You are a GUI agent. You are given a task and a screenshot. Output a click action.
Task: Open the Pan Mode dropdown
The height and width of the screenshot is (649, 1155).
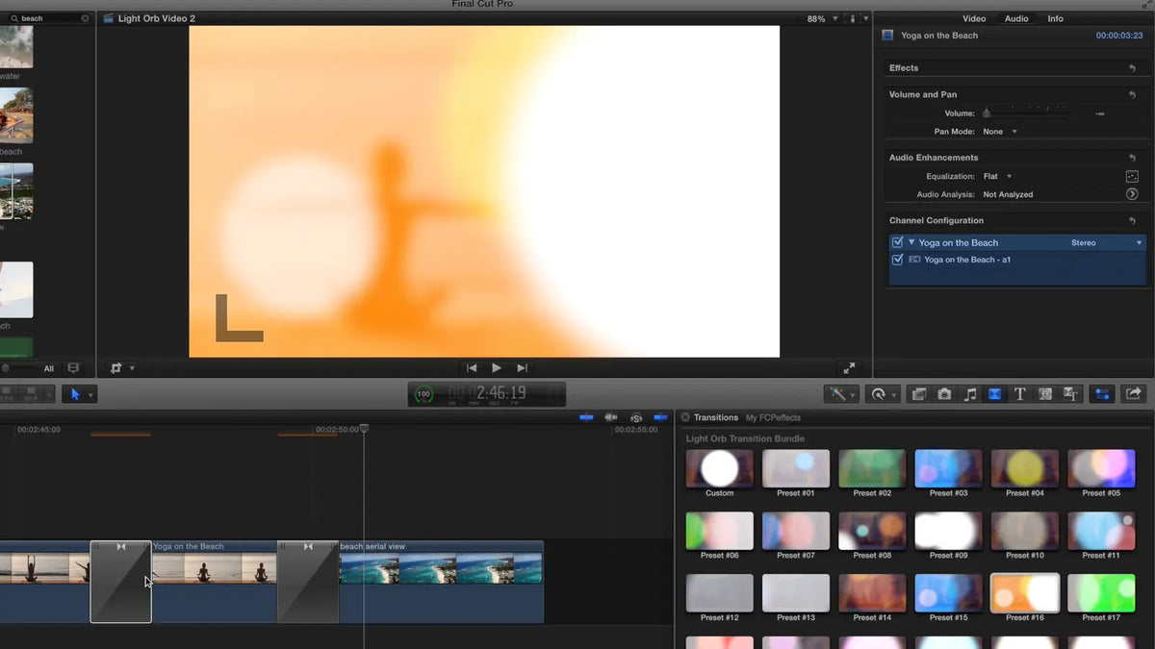coord(1000,132)
